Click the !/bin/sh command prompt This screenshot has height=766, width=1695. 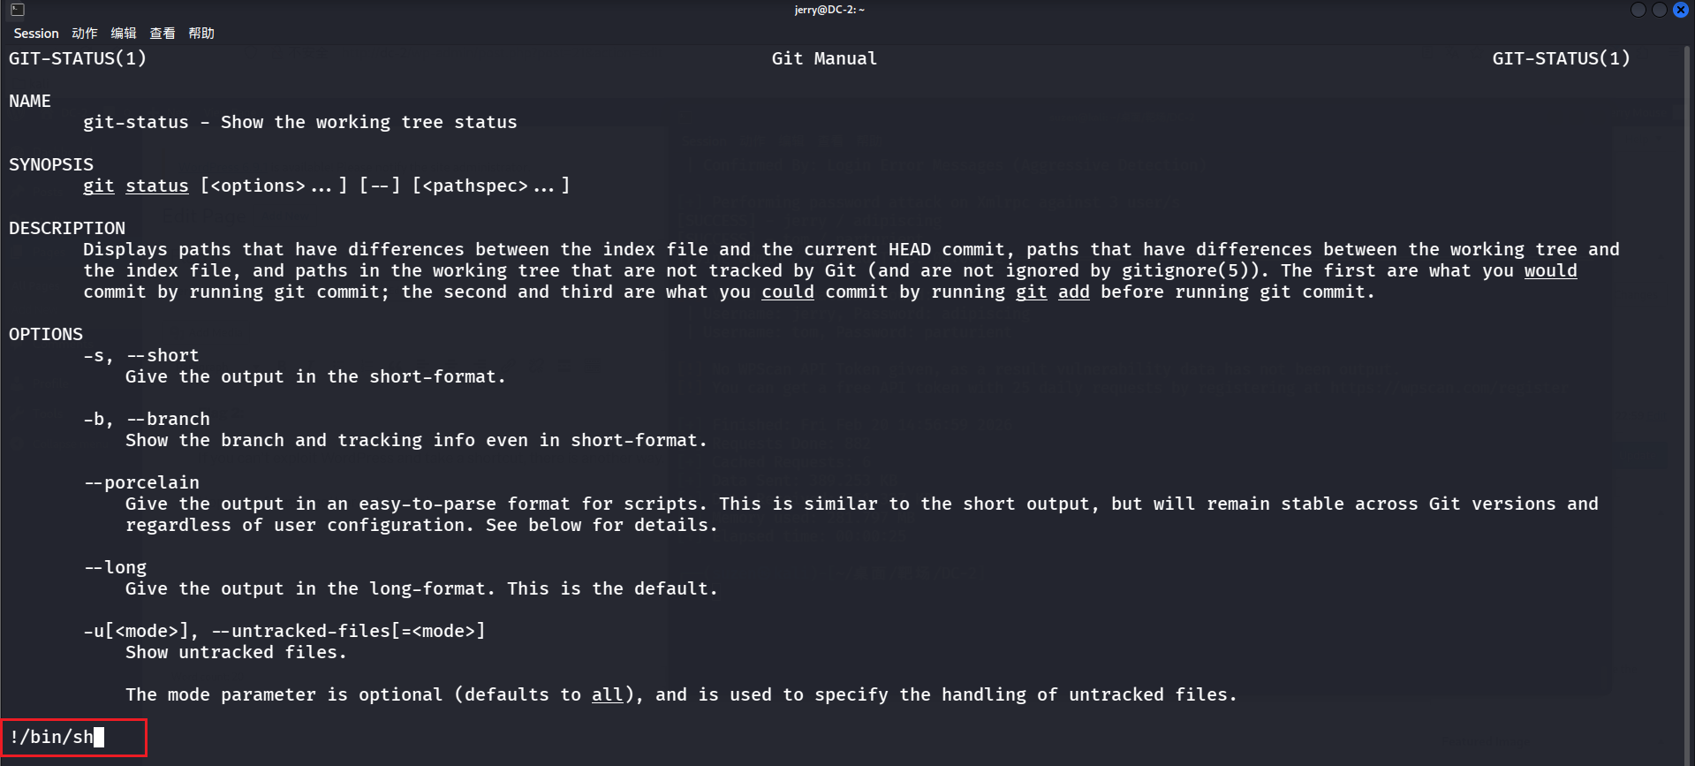[x=53, y=737]
